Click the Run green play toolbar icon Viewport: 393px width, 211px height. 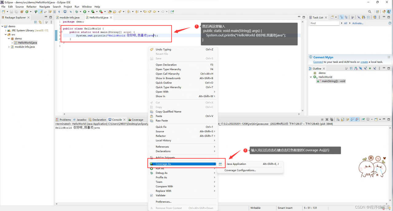(x=84, y=12)
